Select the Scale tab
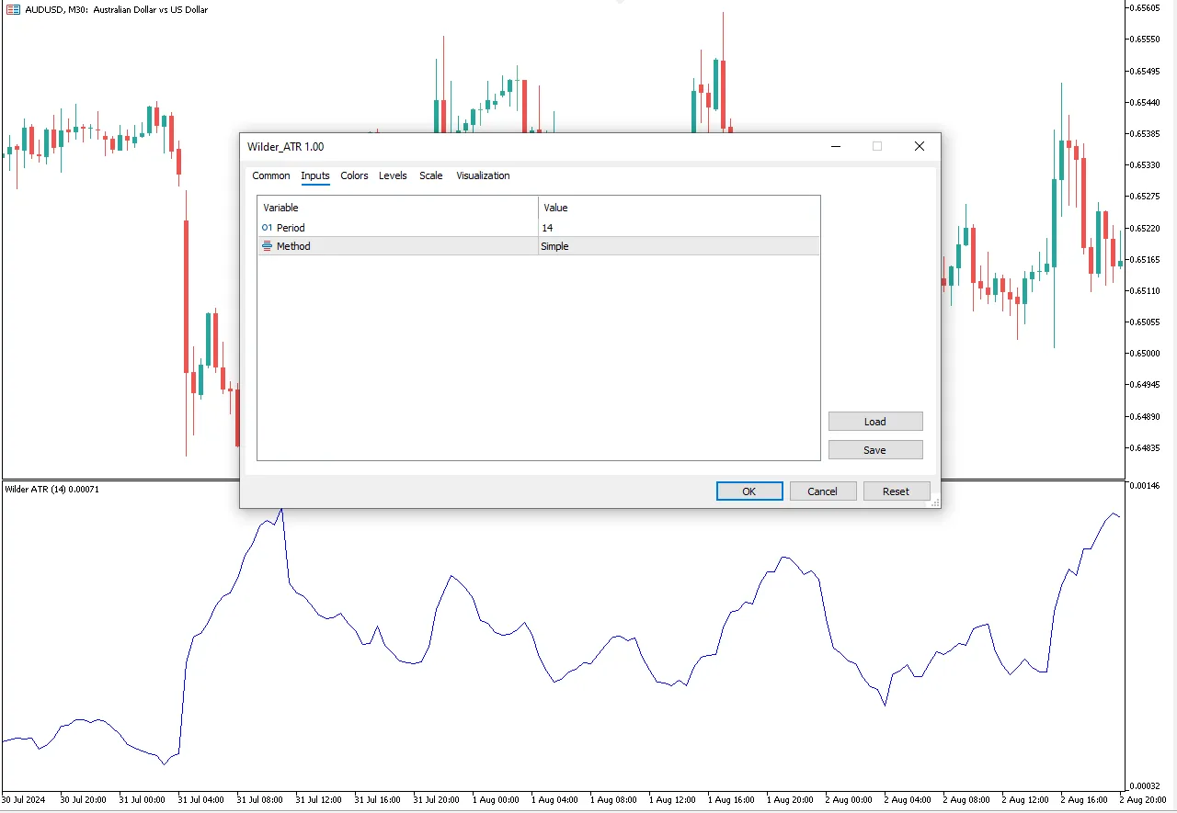This screenshot has height=813, width=1177. point(430,175)
